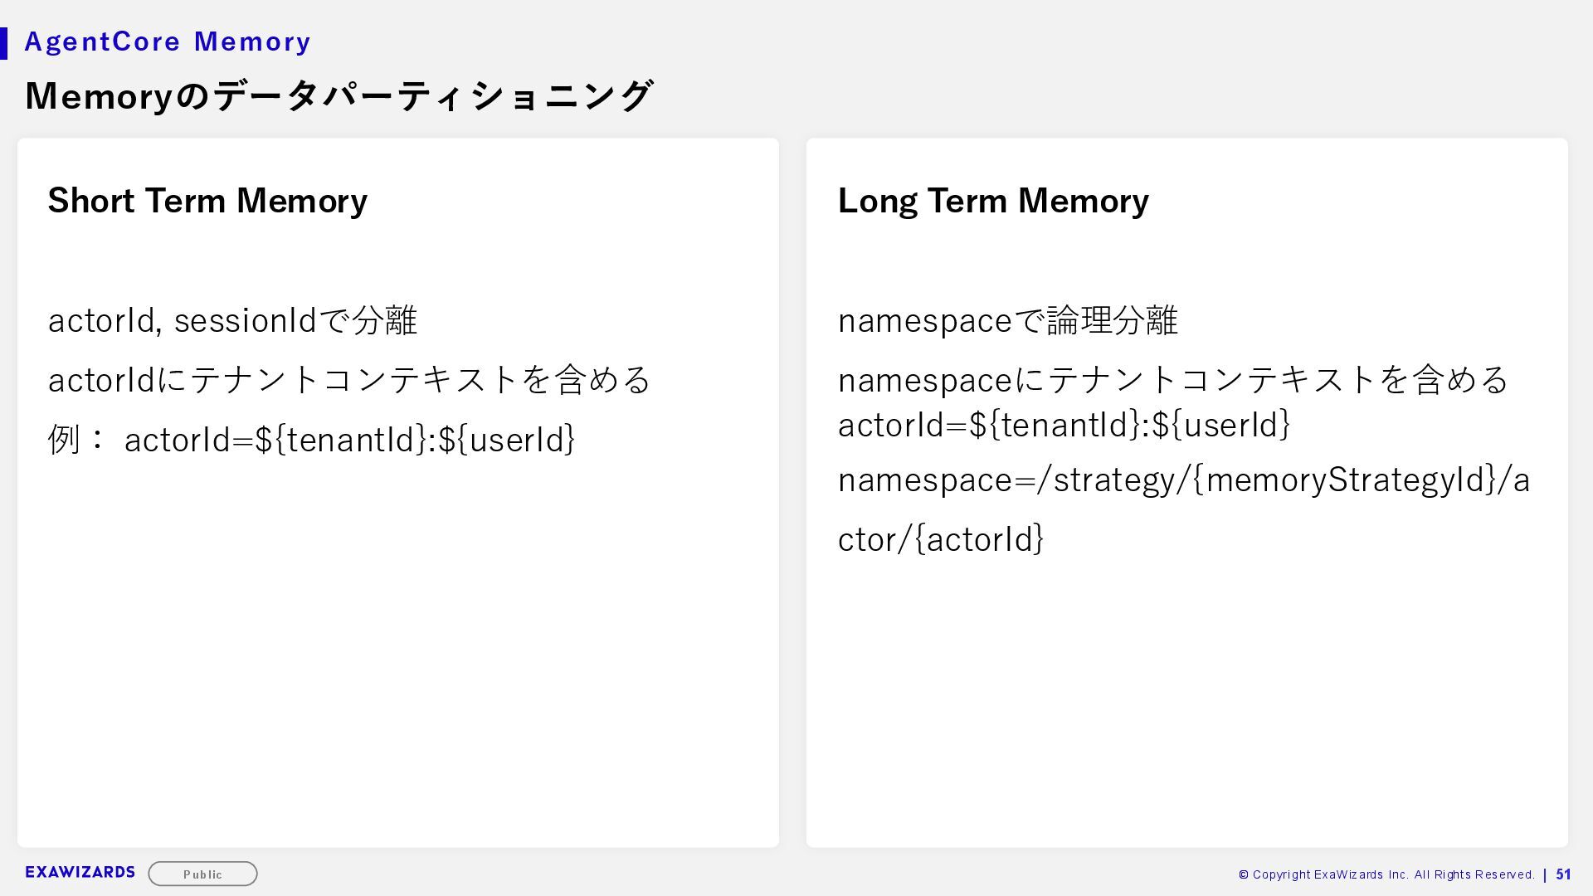The image size is (1593, 896).
Task: Click the slide title Memoryのデータパーティショニング
Action: click(x=339, y=96)
